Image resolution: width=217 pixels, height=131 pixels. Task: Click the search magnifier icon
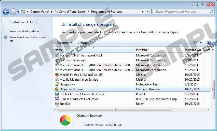pos(211,12)
